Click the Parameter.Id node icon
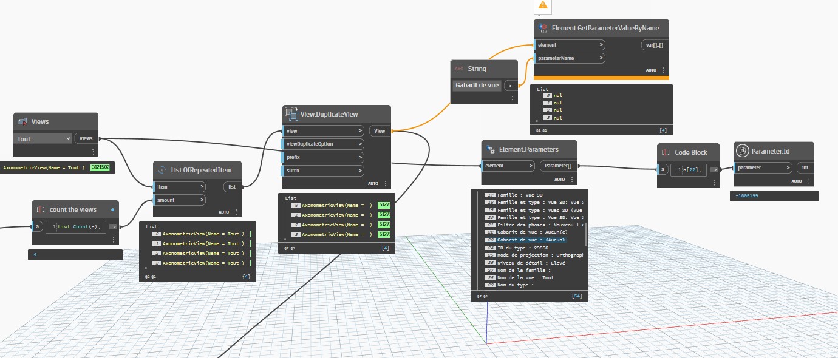Viewport: 838px width, 358px height. tap(743, 150)
